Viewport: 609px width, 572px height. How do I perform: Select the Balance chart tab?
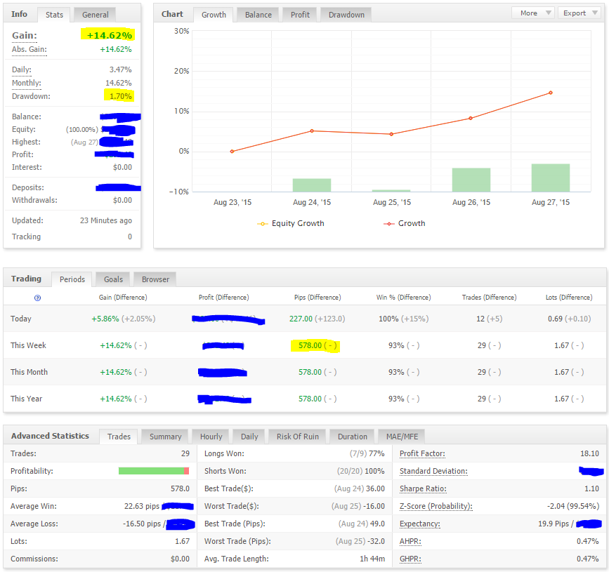tap(258, 15)
